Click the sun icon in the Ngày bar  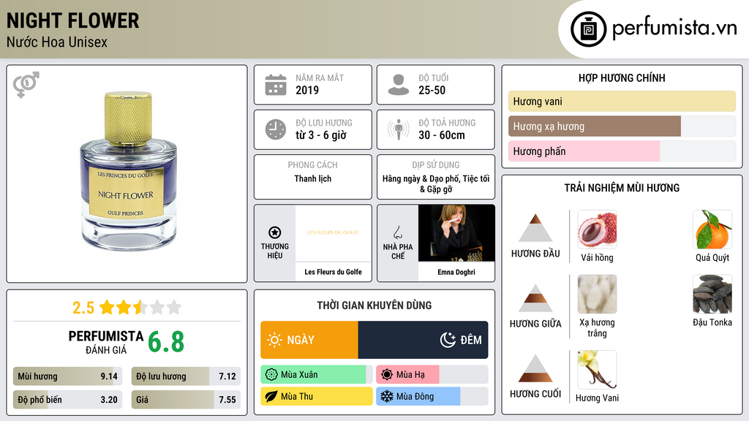tap(275, 340)
